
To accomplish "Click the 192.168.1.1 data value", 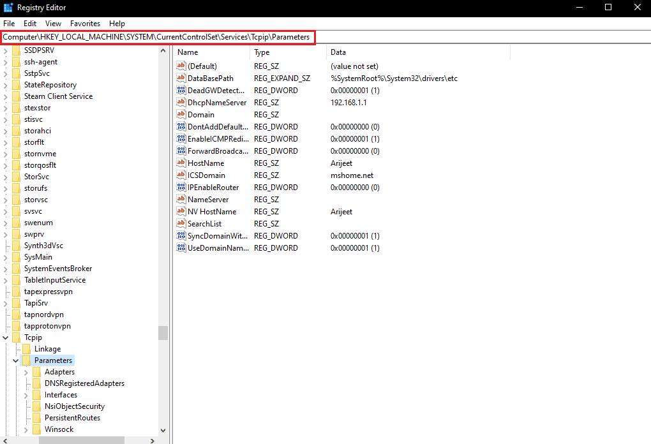I will pos(348,102).
